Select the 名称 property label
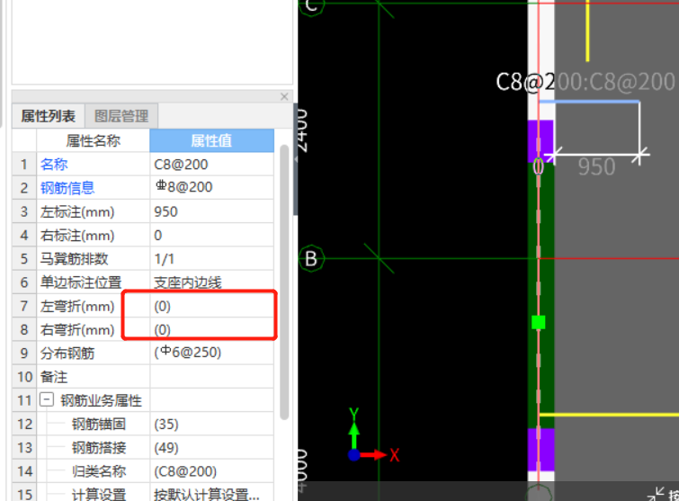The width and height of the screenshot is (679, 501). [x=54, y=165]
